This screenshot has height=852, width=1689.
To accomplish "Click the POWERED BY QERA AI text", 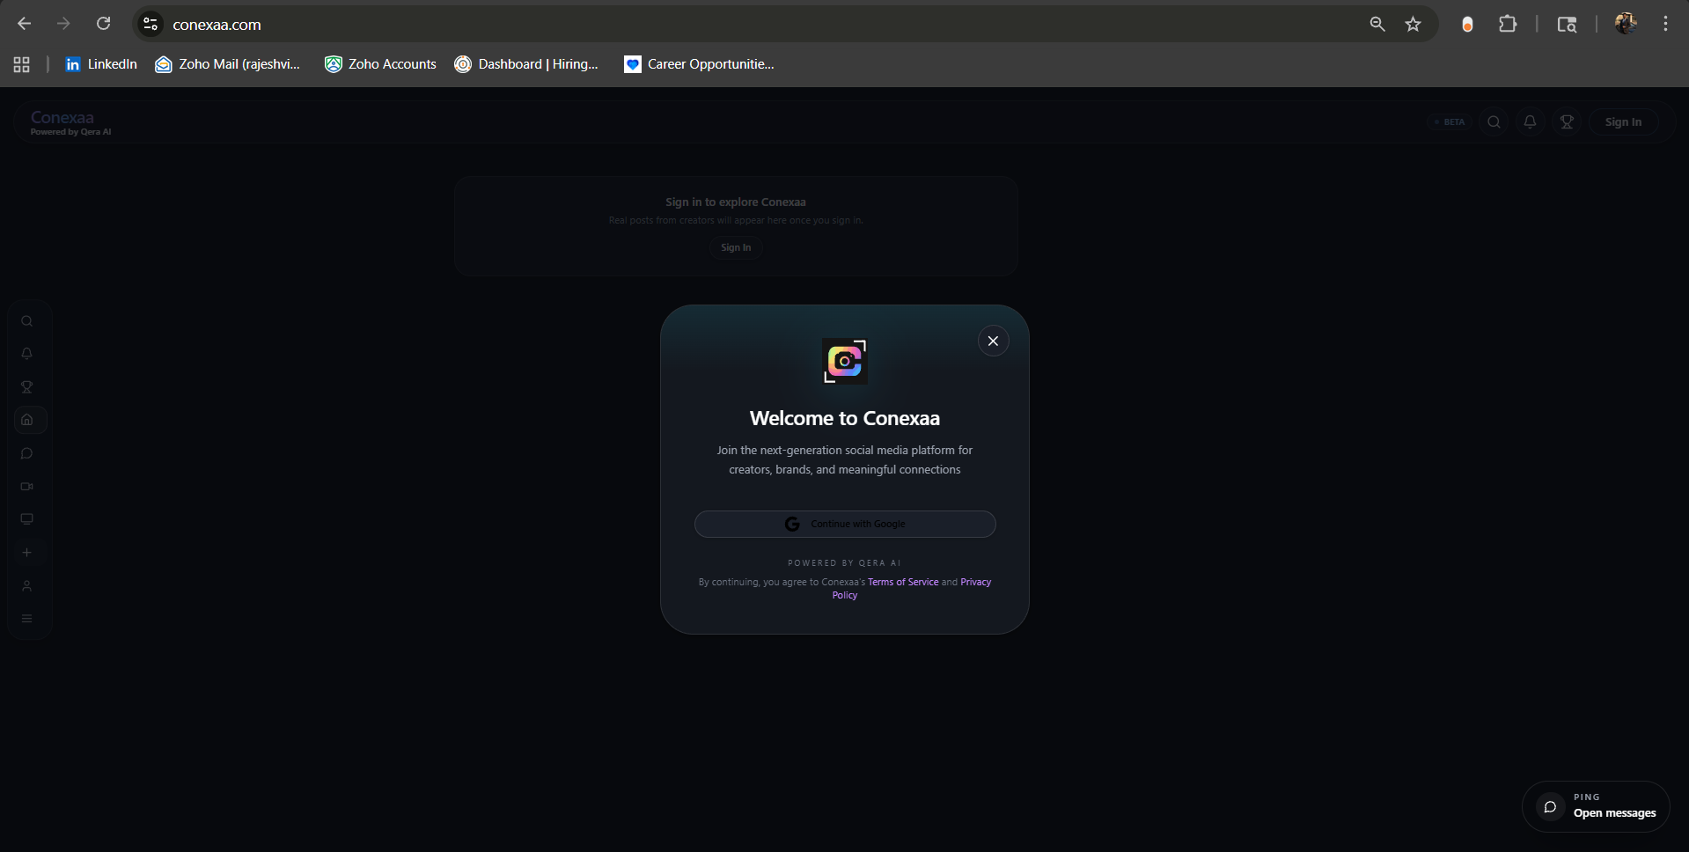I will point(845,563).
